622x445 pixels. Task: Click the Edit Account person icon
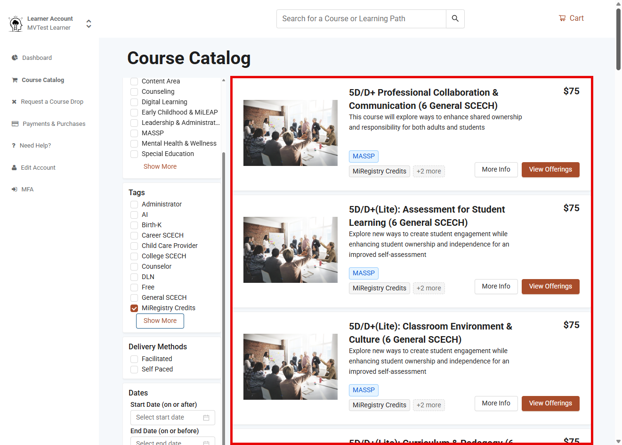[14, 167]
